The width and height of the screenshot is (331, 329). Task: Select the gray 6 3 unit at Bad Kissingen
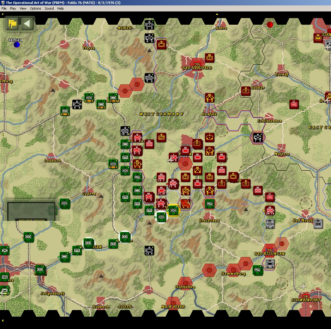[x=270, y=264]
